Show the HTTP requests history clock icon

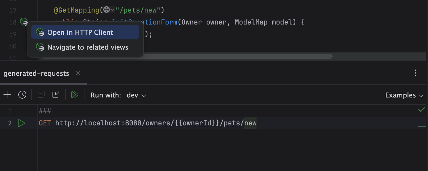click(x=22, y=95)
